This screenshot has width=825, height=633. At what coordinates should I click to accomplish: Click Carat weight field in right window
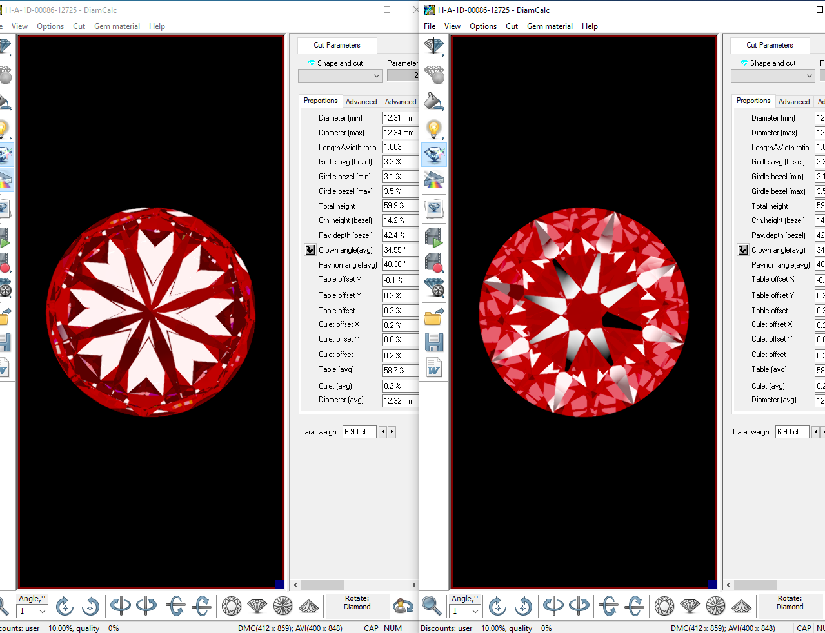[792, 432]
